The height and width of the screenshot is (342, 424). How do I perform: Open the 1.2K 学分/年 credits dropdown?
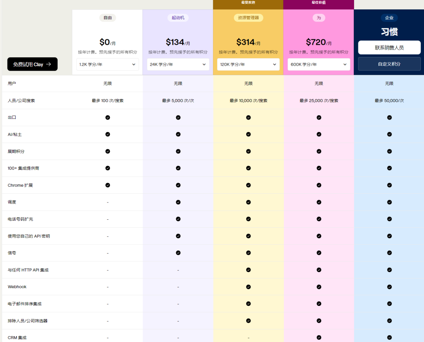(107, 64)
